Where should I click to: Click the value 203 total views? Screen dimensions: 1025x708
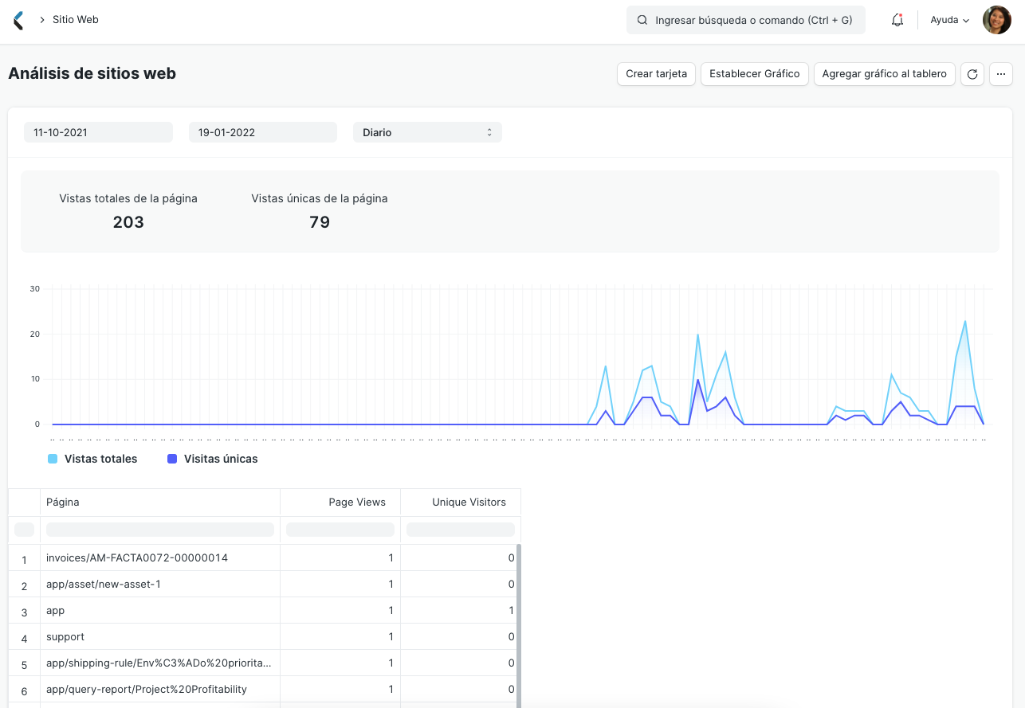coord(128,222)
